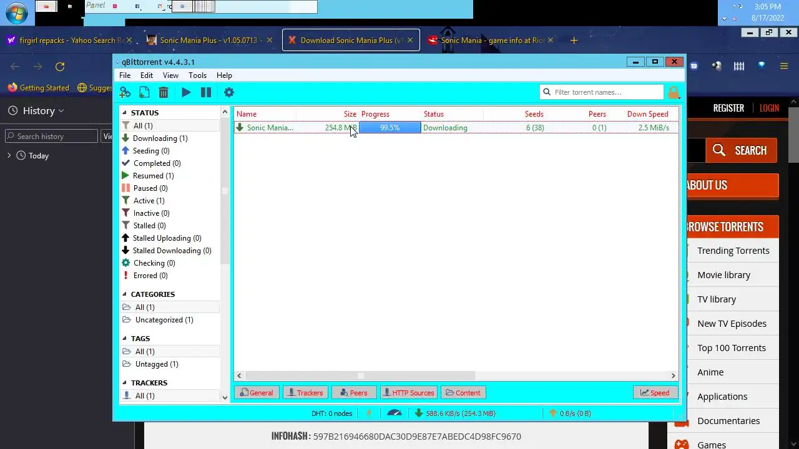799x449 pixels.
Task: Click the Firefox back arrow
Action: [x=15, y=66]
